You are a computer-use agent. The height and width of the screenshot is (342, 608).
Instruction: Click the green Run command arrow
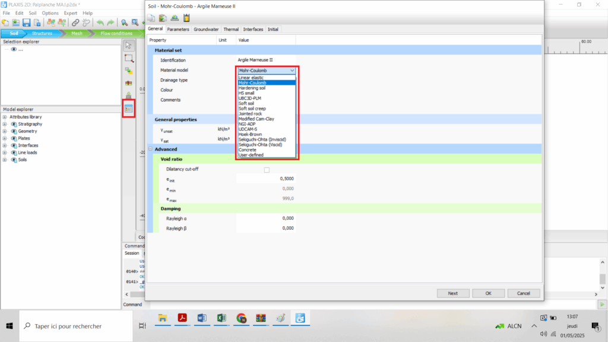point(602,305)
